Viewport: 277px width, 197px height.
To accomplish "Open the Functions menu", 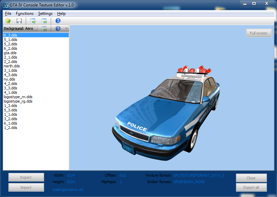I will click(x=25, y=14).
